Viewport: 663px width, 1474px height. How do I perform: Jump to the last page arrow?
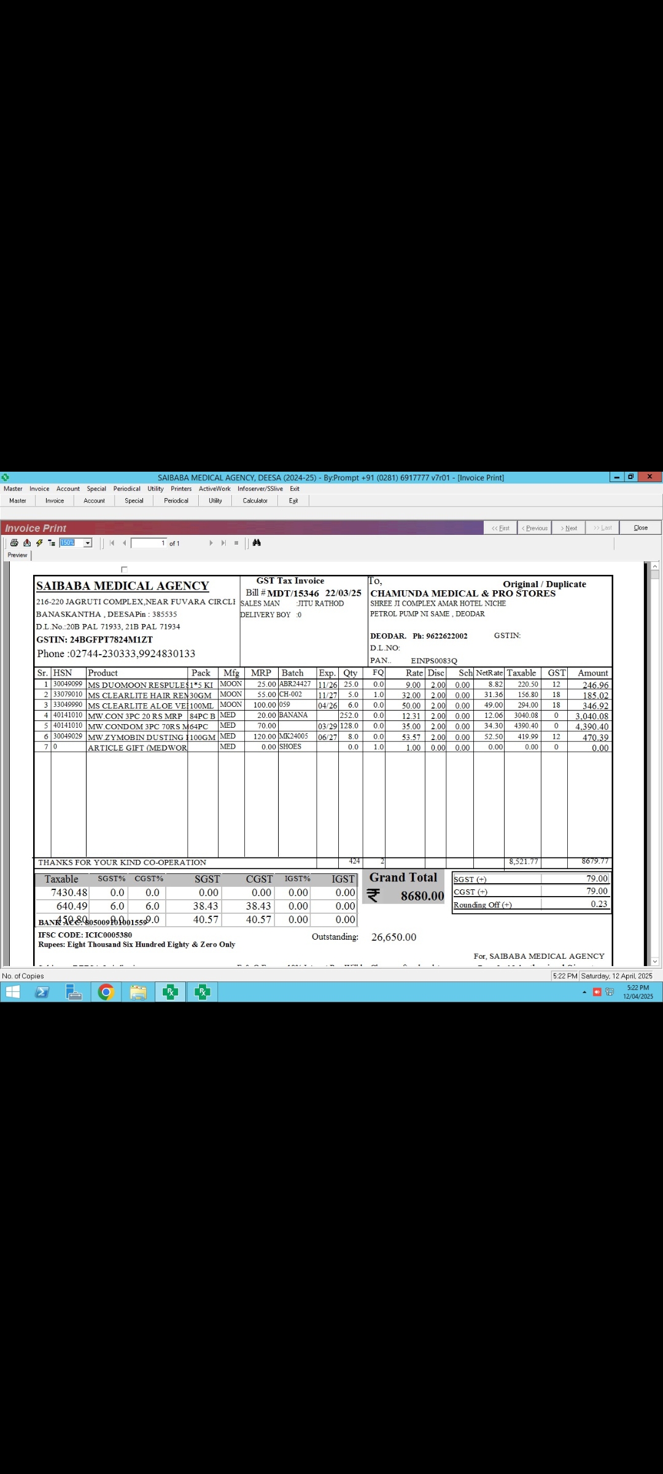pos(223,543)
